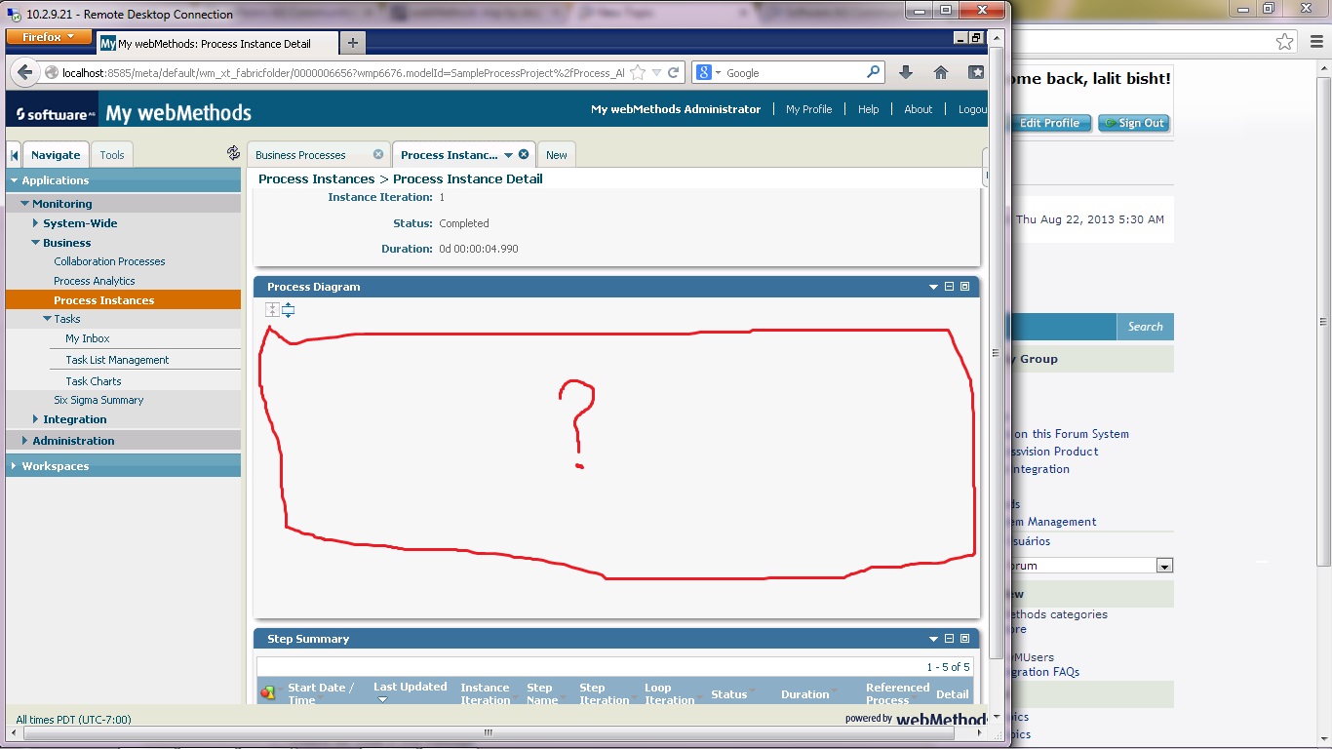Image resolution: width=1332 pixels, height=749 pixels.
Task: Collapse the Tasks tree node
Action: (x=47, y=319)
